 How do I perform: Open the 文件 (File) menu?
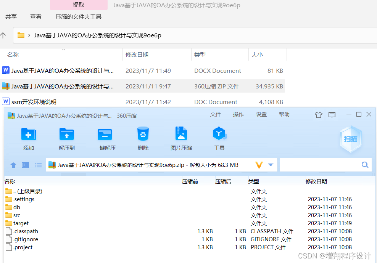tap(215, 114)
